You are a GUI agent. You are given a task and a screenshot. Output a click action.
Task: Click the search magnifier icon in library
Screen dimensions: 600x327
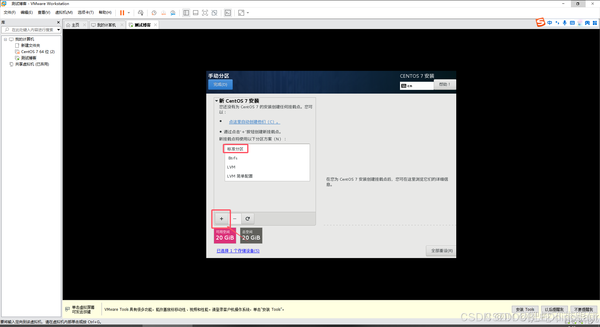[7, 30]
